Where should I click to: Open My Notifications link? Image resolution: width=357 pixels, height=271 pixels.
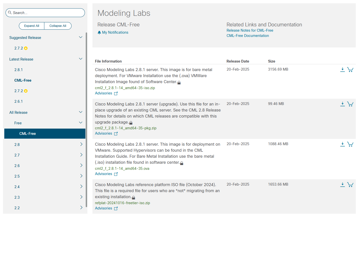pos(115,32)
